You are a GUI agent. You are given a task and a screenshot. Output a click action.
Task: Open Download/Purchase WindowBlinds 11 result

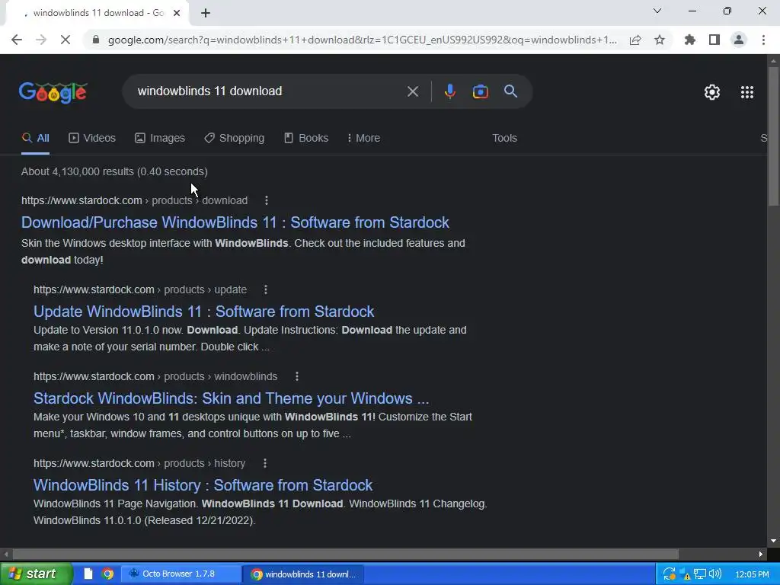click(x=235, y=222)
